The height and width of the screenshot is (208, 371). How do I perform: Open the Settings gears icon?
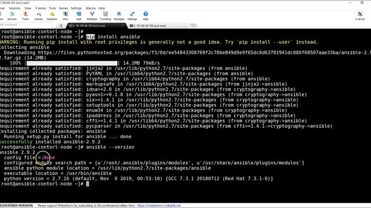(132, 16)
